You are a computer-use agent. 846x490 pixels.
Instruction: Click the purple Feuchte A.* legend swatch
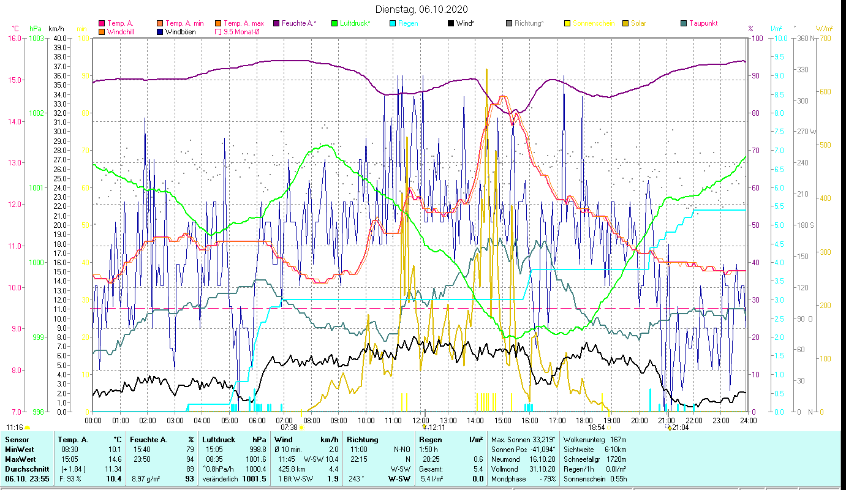click(276, 23)
